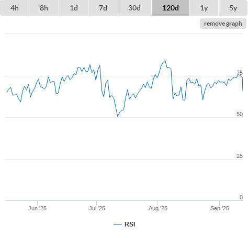248x238 pixels.
Task: View the 5y time range
Action: (233, 8)
